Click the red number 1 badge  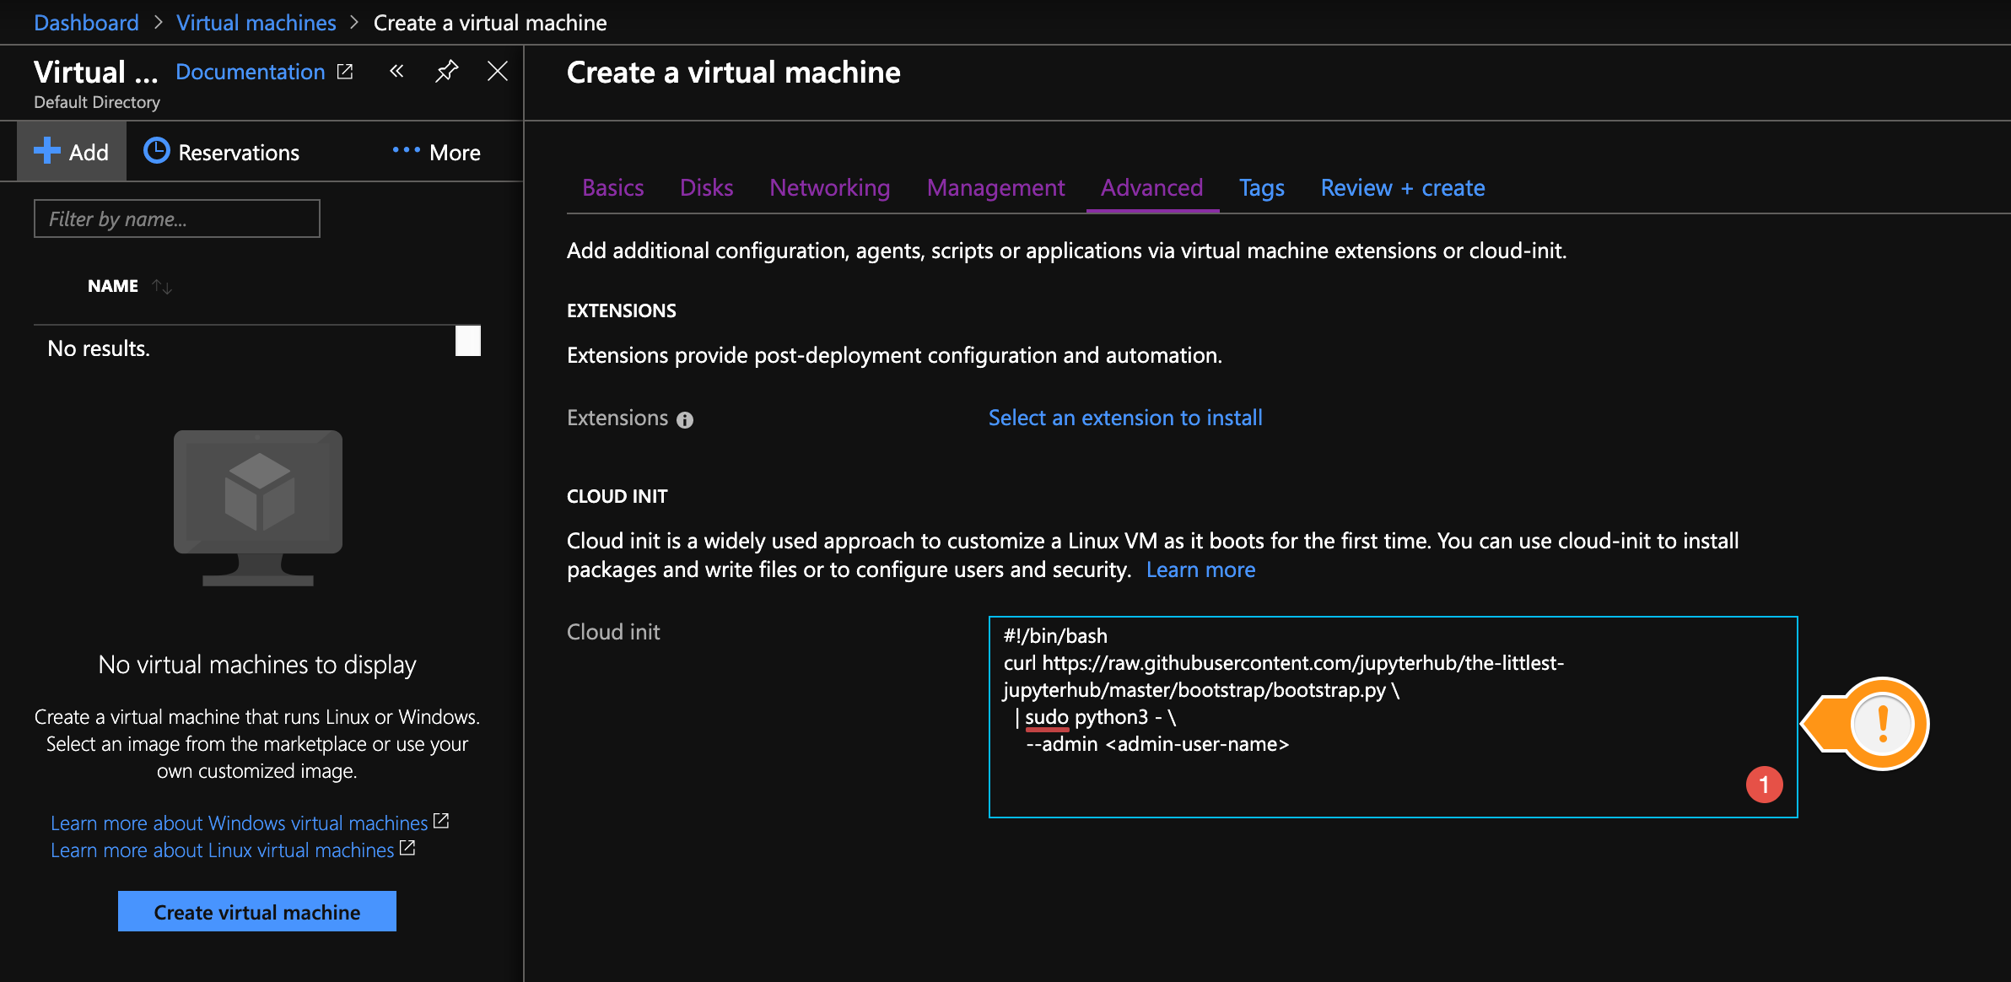coord(1764,785)
